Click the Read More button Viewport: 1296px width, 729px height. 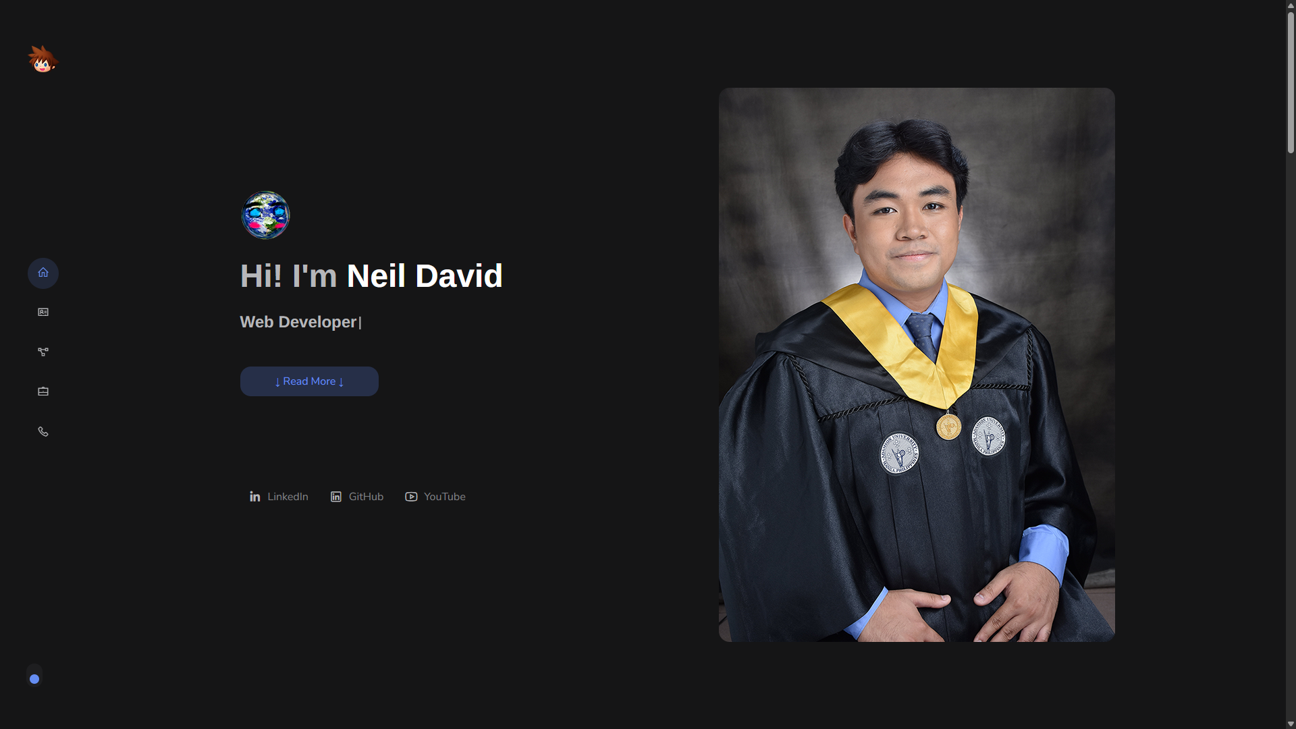(x=309, y=381)
